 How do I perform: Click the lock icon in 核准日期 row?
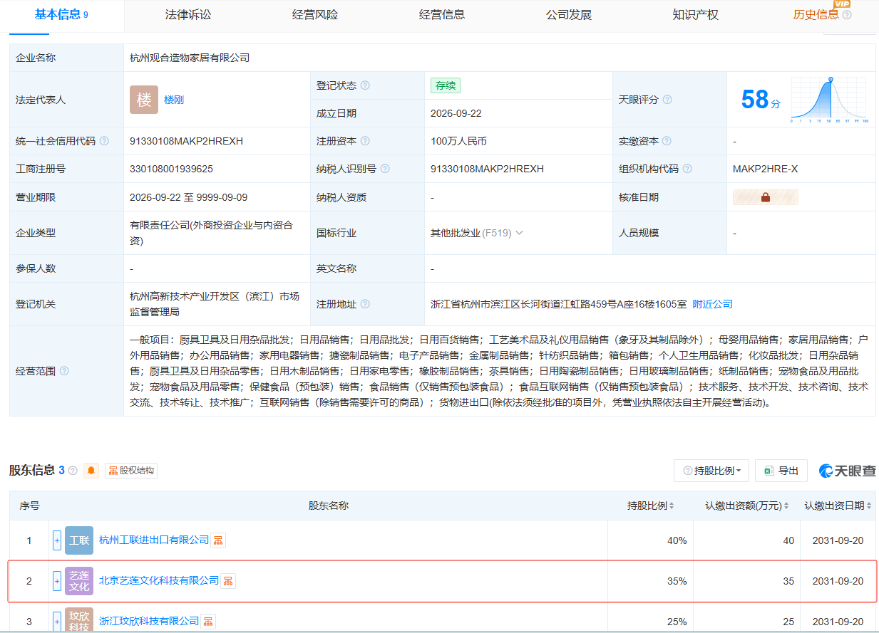coord(766,197)
